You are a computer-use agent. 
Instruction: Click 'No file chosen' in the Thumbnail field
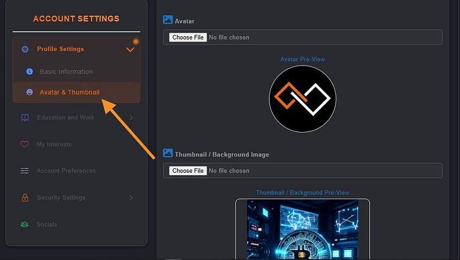(229, 170)
